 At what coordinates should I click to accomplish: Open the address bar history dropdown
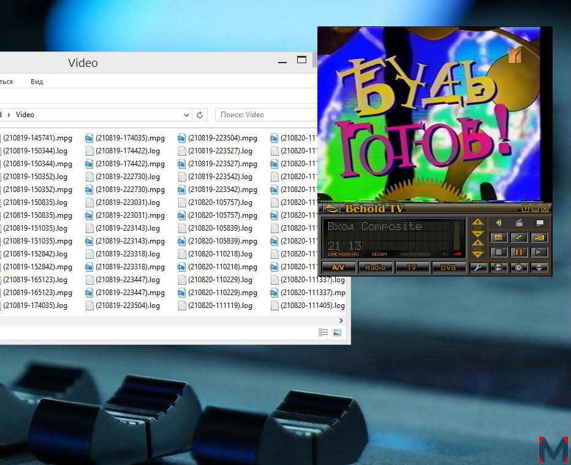[186, 115]
